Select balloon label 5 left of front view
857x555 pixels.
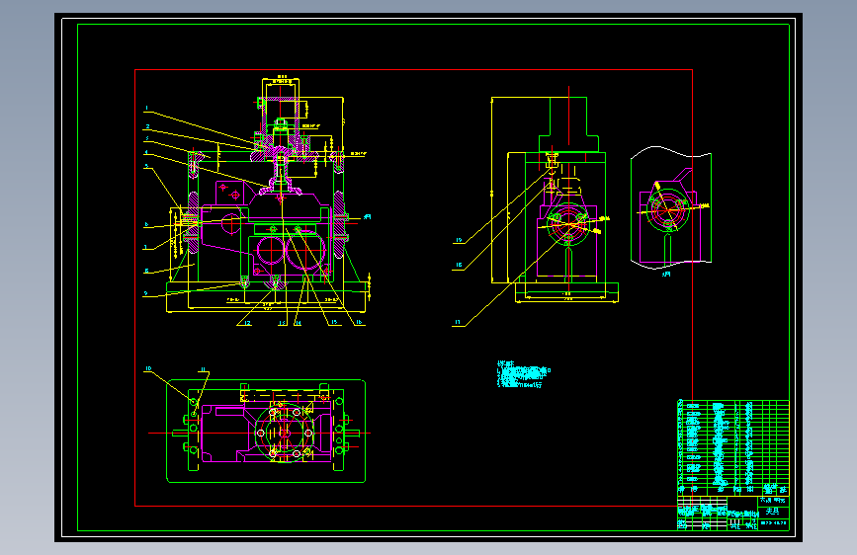146,166
